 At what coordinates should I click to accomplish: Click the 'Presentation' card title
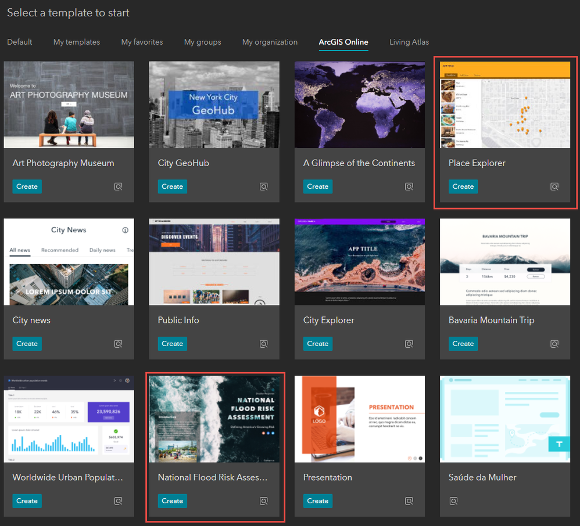click(x=328, y=477)
